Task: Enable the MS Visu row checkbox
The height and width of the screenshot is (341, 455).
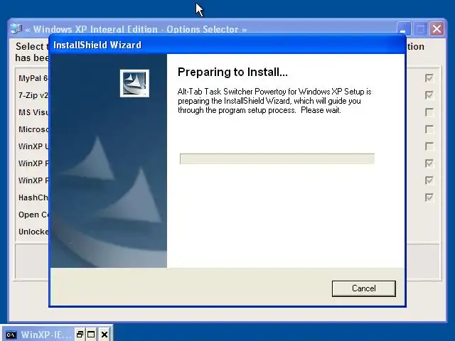Action: click(x=429, y=112)
